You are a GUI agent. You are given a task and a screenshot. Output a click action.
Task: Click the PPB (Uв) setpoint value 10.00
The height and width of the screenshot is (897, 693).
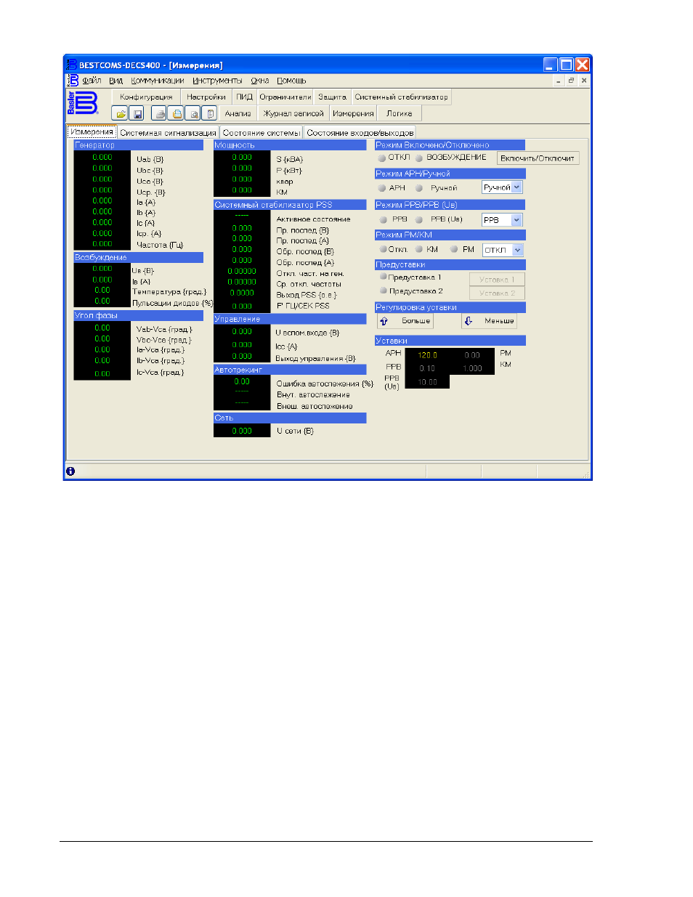point(427,382)
